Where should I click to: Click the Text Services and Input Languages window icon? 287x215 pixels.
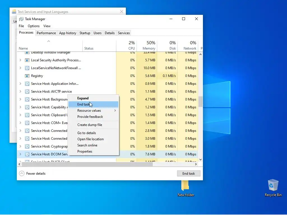click(14, 12)
